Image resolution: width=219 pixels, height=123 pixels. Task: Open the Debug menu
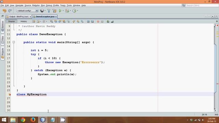coord(49,5)
